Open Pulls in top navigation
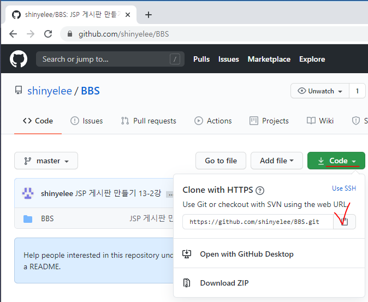Image resolution: width=368 pixels, height=302 pixels. (x=201, y=59)
